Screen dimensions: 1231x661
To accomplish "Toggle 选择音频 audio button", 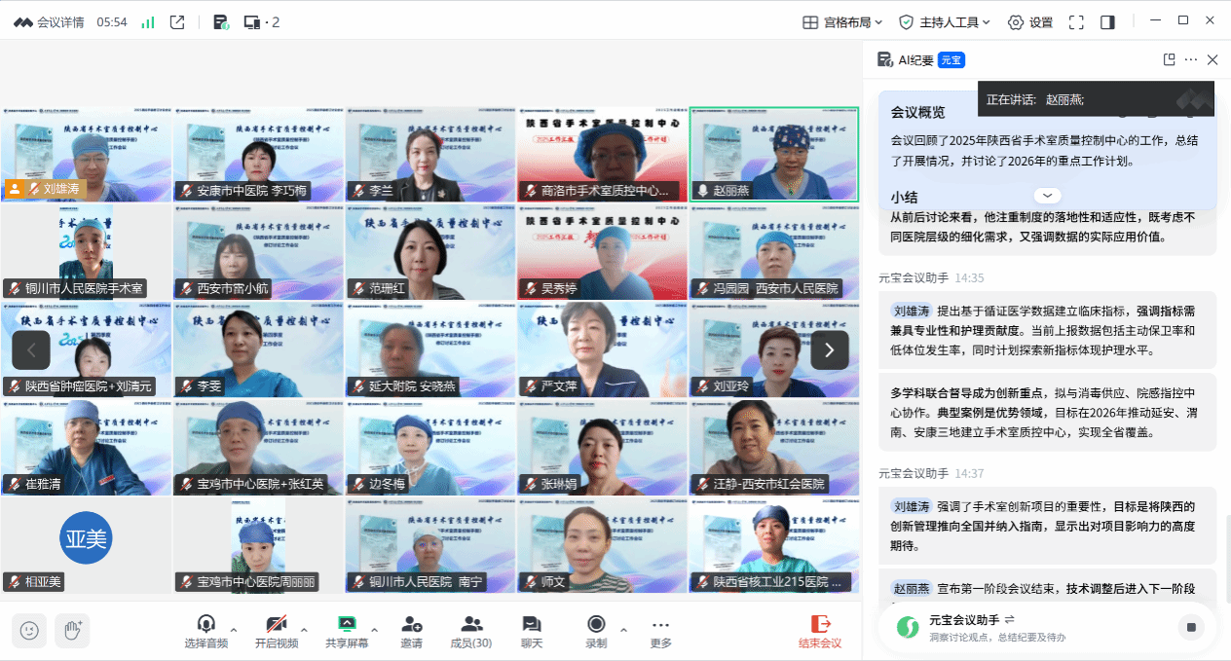I will click(x=205, y=631).
